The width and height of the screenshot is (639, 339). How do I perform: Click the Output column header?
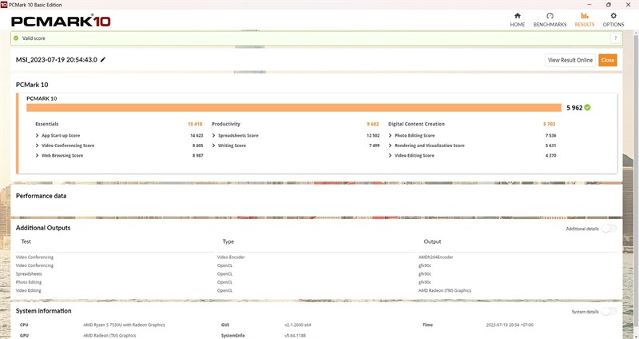[x=432, y=241]
